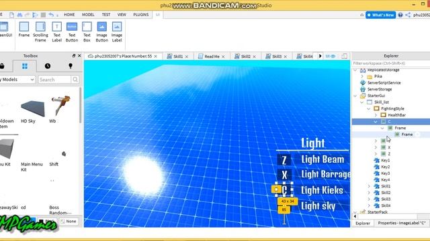Click the Play run icon in quick access bar
430x241 pixels.
point(35,15)
